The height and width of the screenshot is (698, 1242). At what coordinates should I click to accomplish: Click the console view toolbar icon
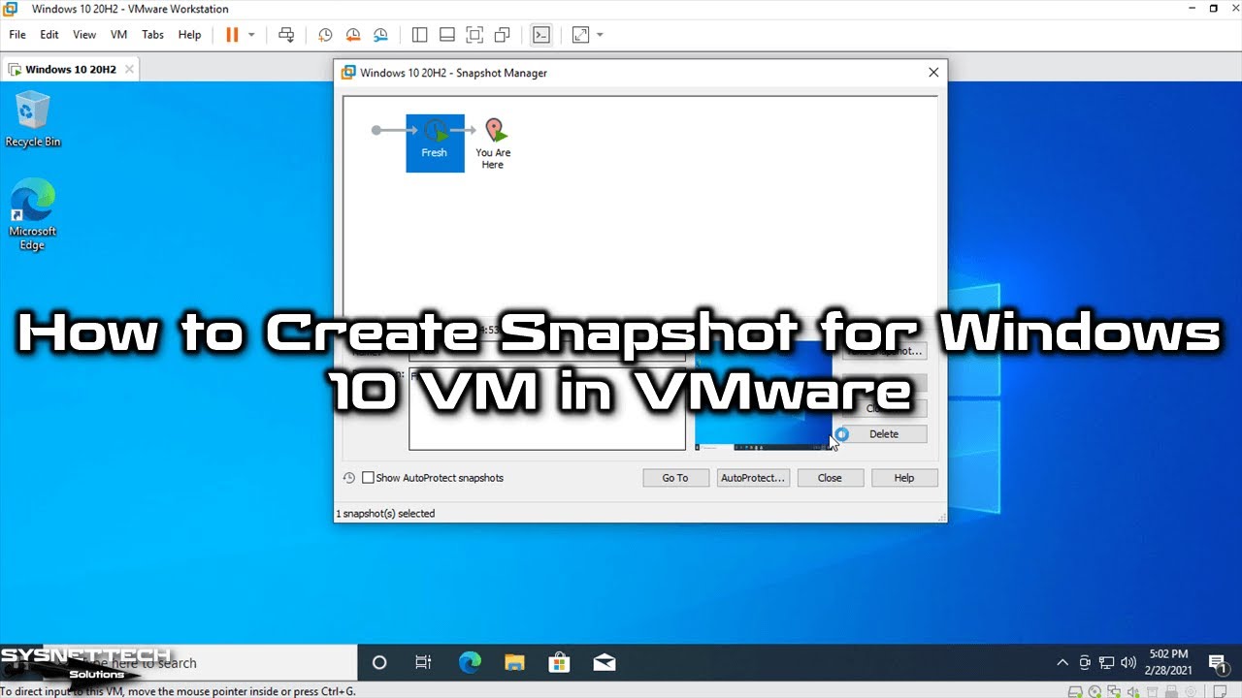tap(541, 35)
